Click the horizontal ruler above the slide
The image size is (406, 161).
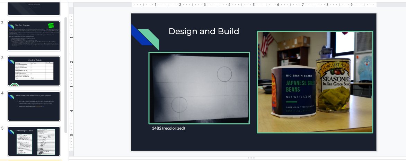tap(254, 4)
